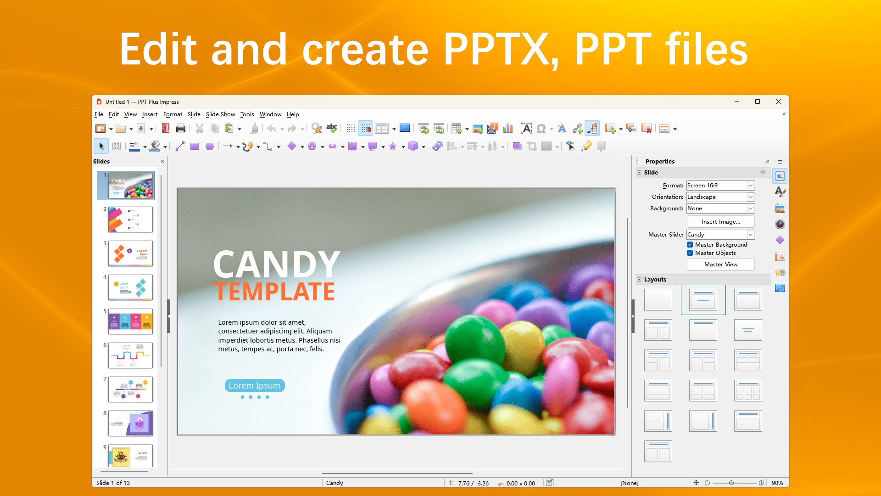Select the Ellipse shape tool

tap(210, 147)
